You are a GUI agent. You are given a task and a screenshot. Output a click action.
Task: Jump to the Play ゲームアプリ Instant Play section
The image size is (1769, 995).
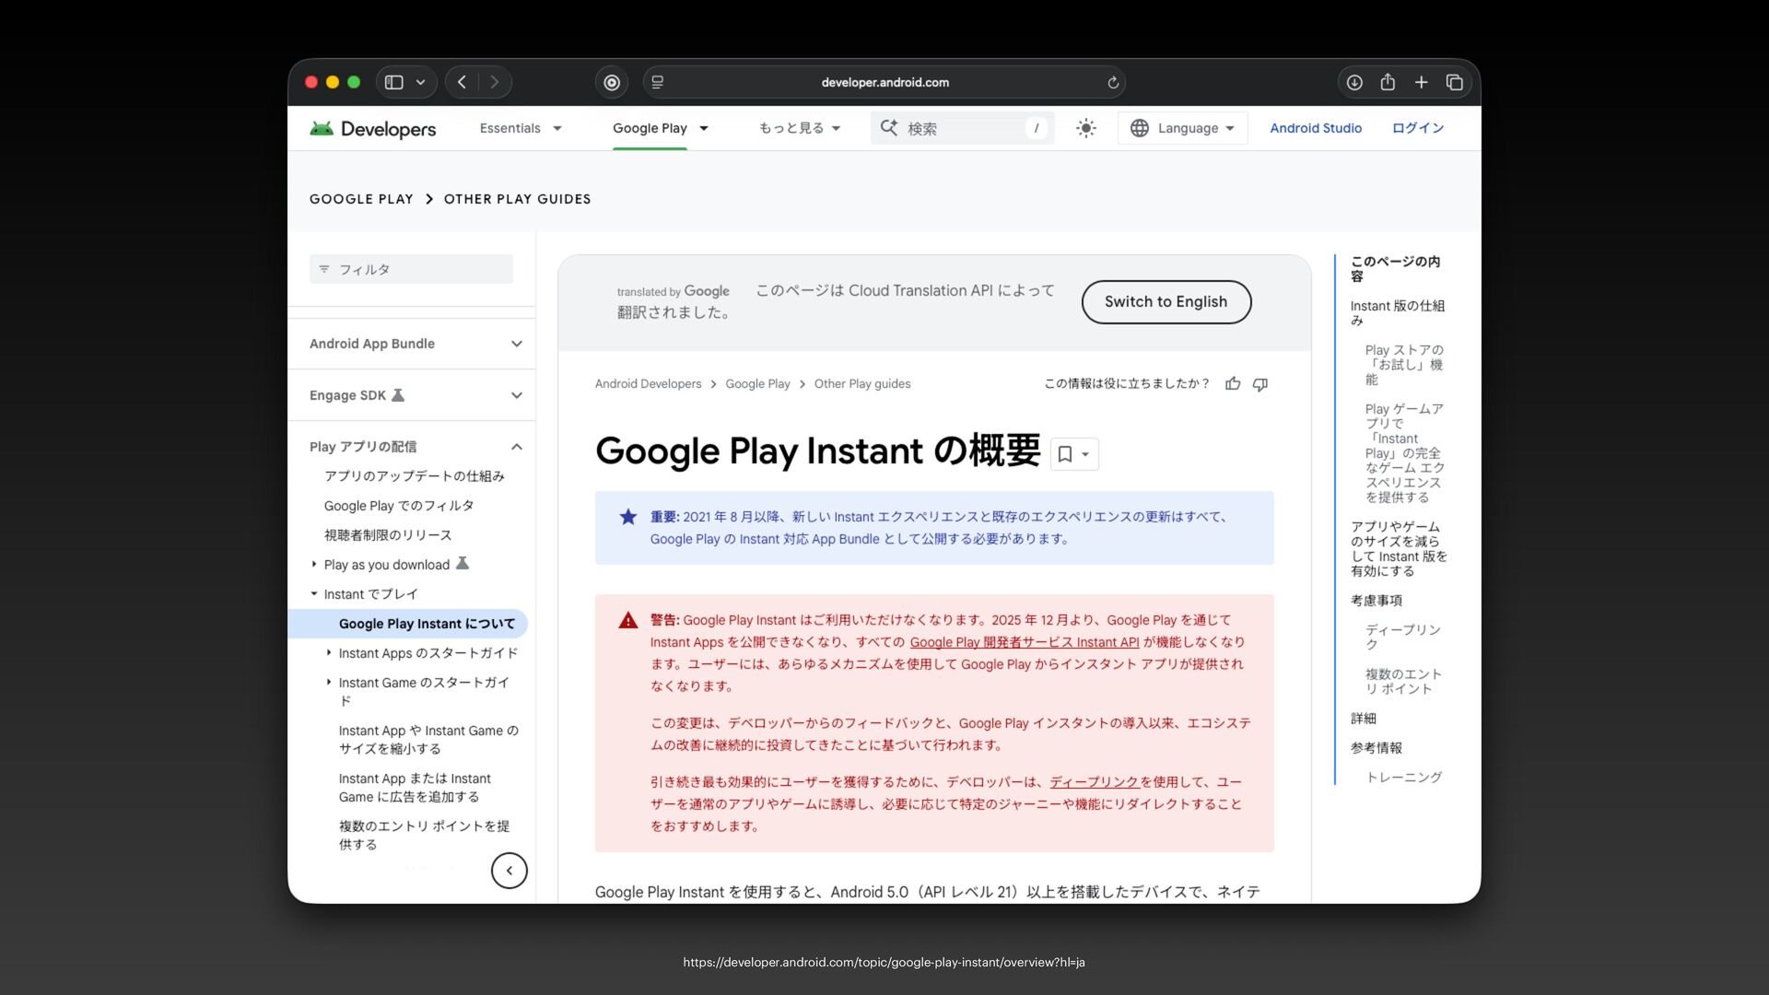pyautogui.click(x=1405, y=453)
